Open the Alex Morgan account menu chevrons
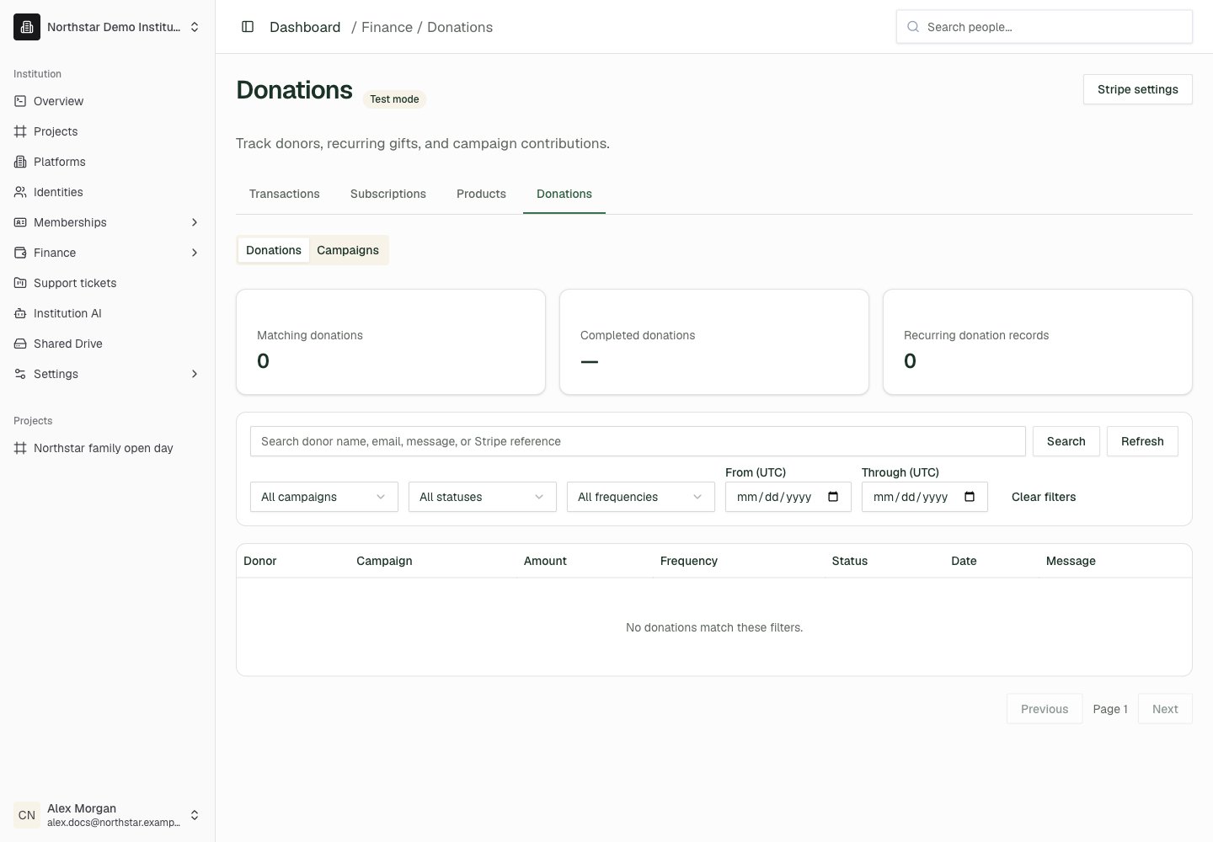1213x842 pixels. [195, 815]
